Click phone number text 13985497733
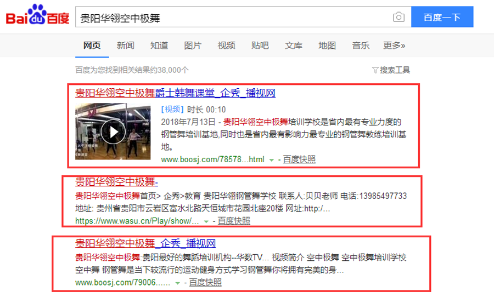 tap(383, 196)
